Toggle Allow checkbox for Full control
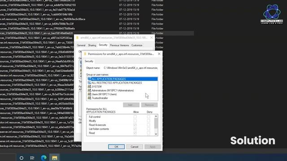This screenshot has height=161, width=287. (x=135, y=117)
